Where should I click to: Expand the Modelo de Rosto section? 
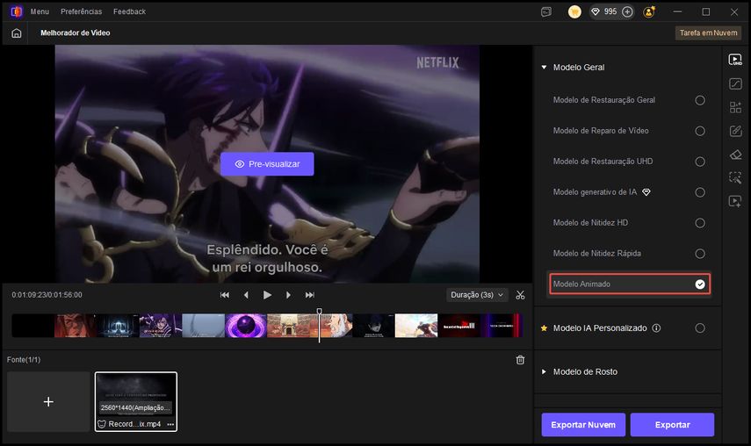click(544, 372)
